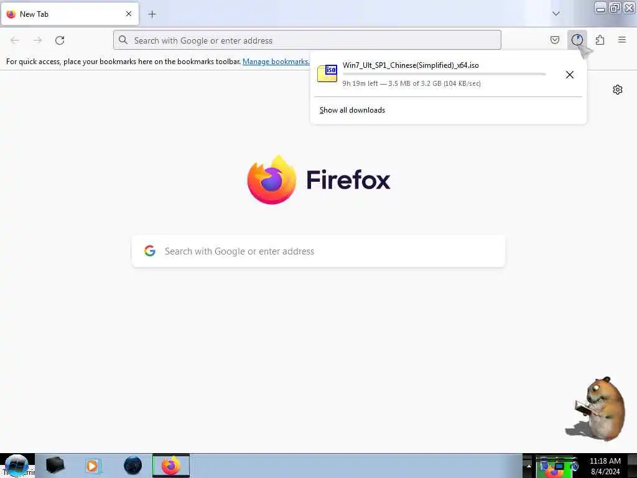Click the iso file icon in downloads
637x478 pixels.
(x=327, y=73)
